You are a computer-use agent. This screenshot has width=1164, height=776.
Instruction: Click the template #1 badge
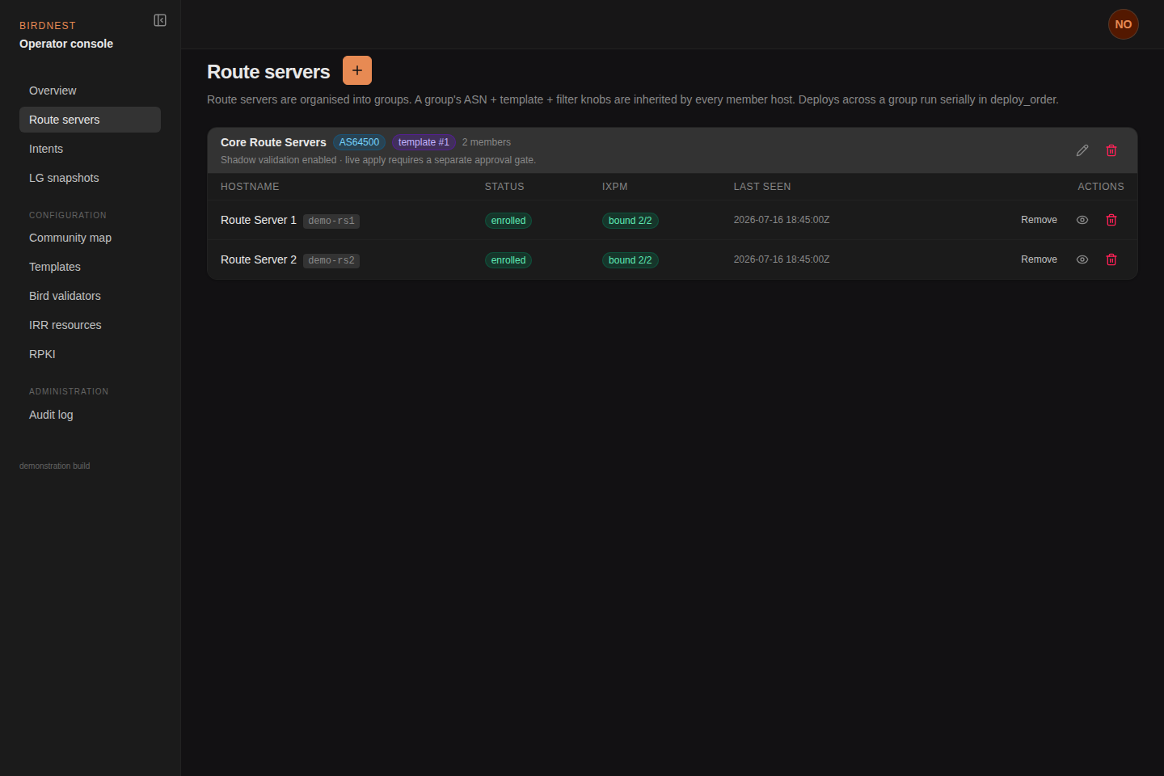tap(424, 142)
